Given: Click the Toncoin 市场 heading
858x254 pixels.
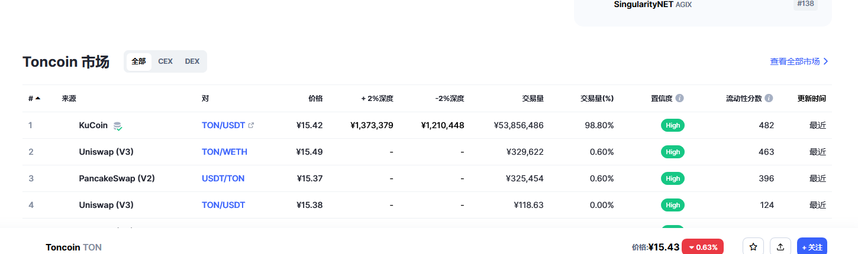Looking at the screenshot, I should tap(66, 62).
